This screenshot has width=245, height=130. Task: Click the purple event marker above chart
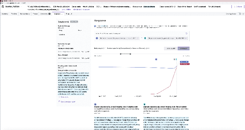[156, 59]
